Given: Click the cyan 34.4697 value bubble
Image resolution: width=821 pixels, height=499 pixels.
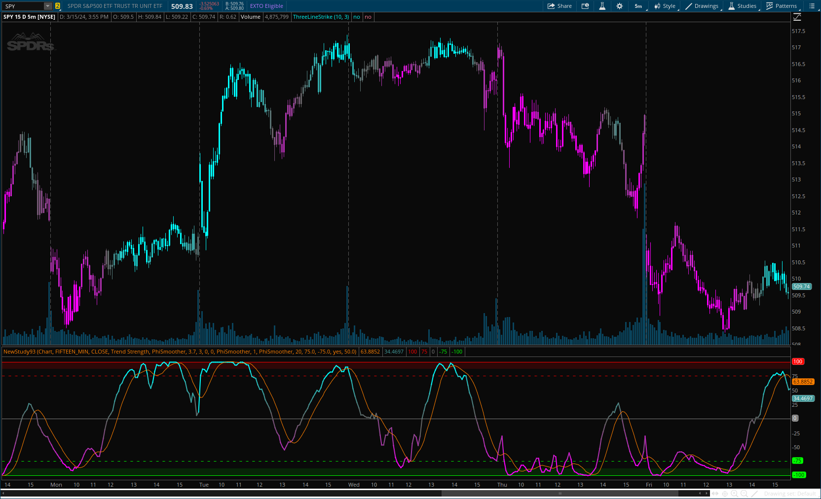Looking at the screenshot, I should point(803,398).
